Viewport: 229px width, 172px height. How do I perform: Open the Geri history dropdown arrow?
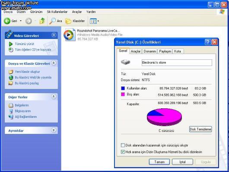(x=21, y=21)
